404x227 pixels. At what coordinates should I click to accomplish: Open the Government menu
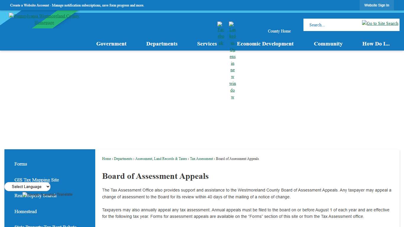click(x=111, y=43)
